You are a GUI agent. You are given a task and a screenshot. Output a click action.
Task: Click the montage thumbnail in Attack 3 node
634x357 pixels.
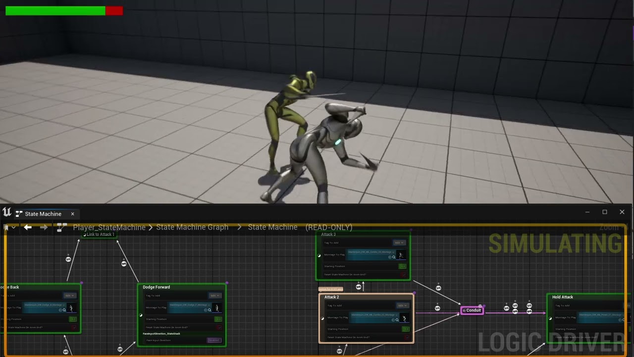(401, 255)
